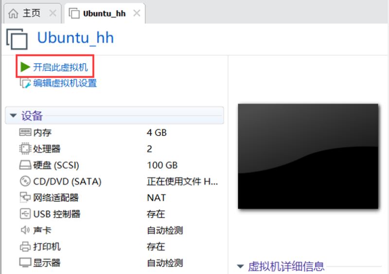Click the 正在使用文件 H... value
The width and height of the screenshot is (389, 274).
(182, 182)
